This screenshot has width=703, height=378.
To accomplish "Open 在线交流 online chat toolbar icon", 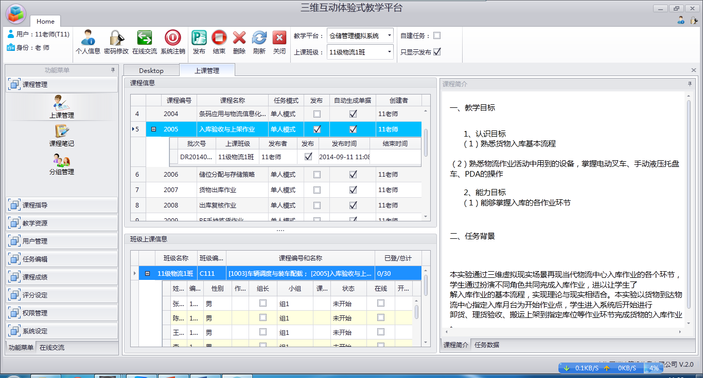I will (x=145, y=38).
